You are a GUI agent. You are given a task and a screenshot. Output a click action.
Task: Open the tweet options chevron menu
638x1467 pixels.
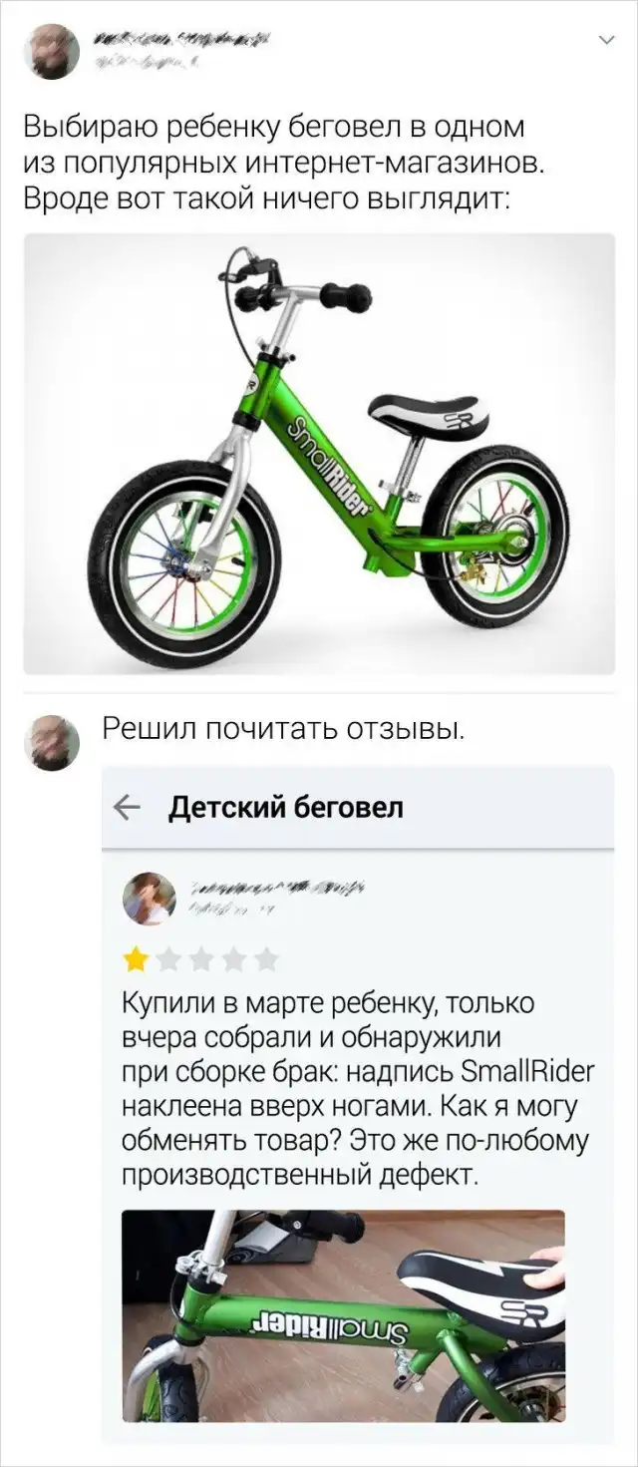[x=605, y=40]
